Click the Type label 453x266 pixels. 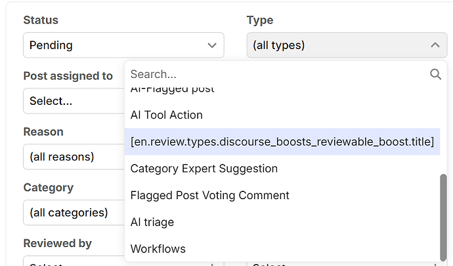[260, 20]
